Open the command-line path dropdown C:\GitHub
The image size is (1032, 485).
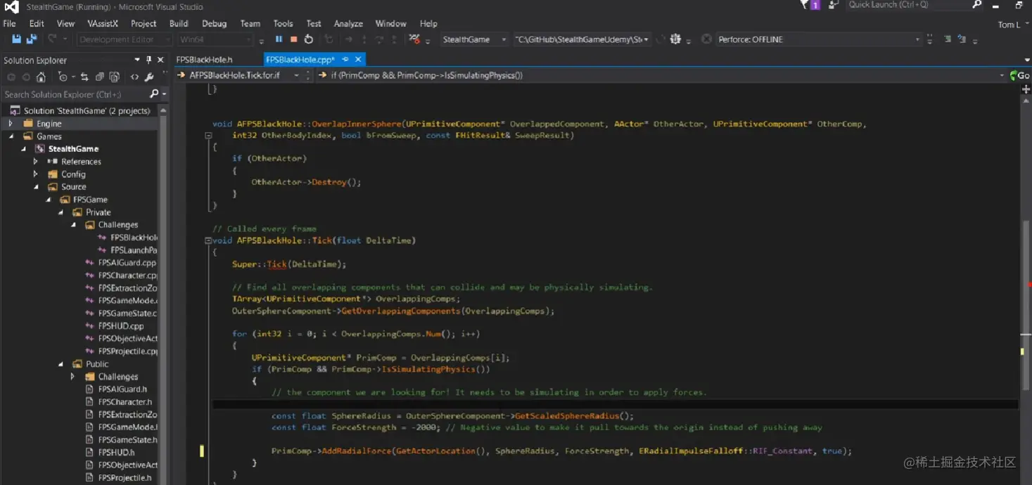646,39
